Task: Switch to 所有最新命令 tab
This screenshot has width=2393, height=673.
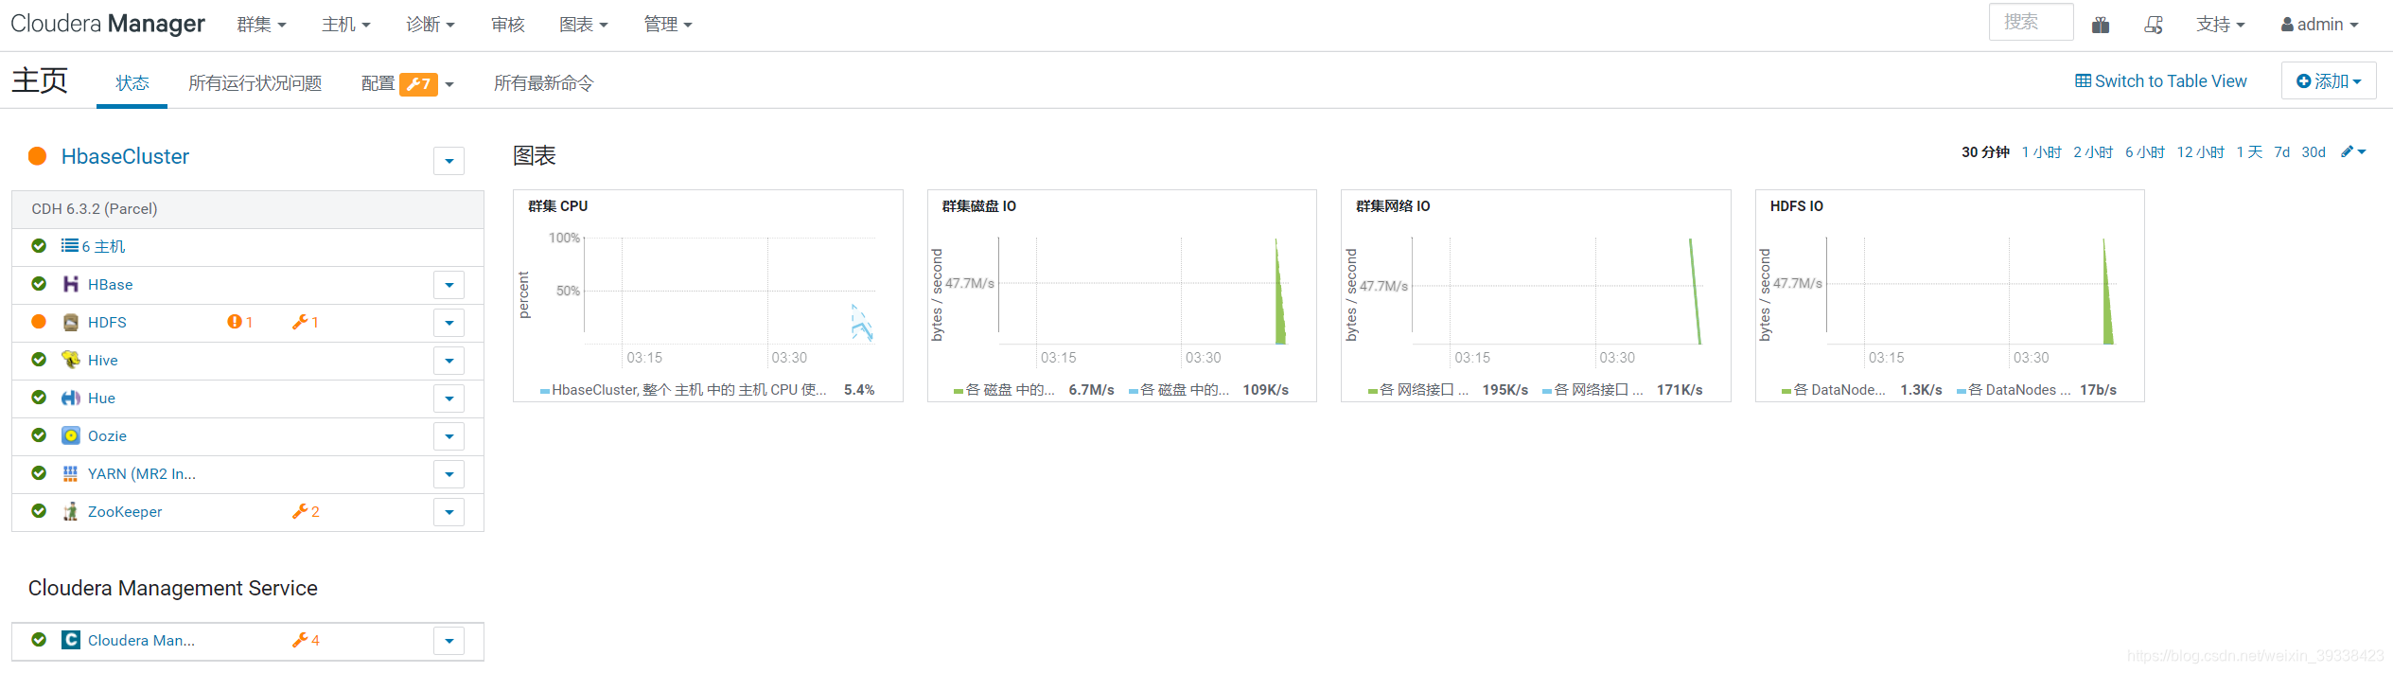Action: click(x=544, y=83)
